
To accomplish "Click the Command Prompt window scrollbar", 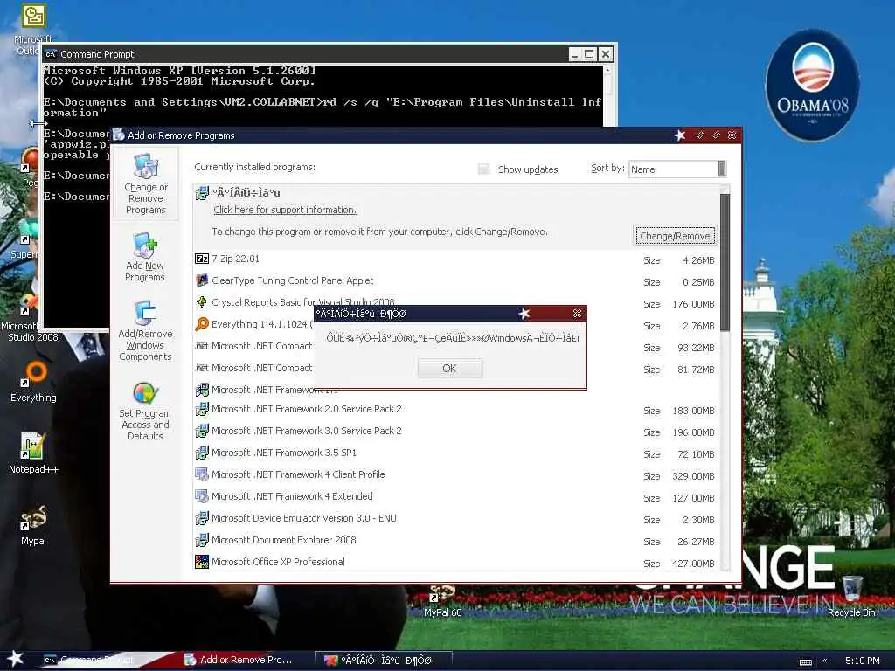I will pos(608,95).
